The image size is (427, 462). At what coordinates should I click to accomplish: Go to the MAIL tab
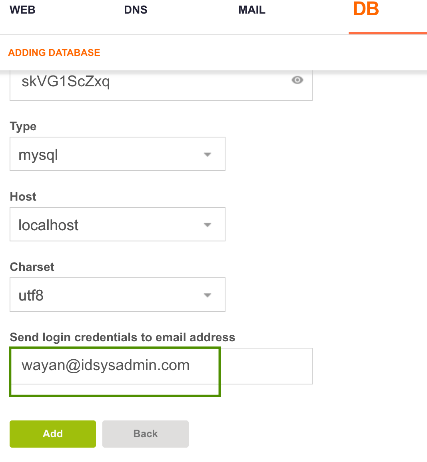(x=252, y=10)
